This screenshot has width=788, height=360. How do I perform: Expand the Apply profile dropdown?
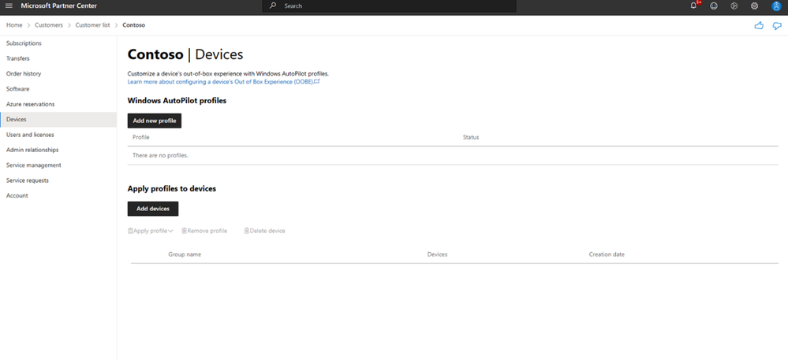coord(150,231)
